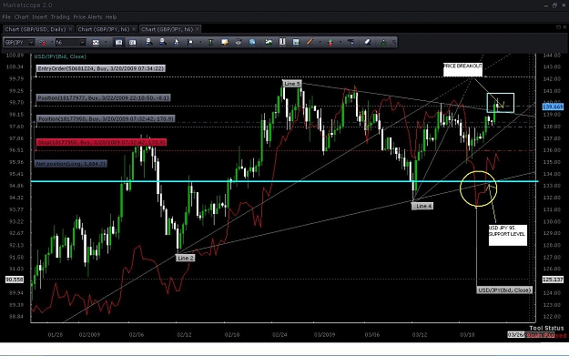Switch to the Chart (GBP/USD, Daily) tab

click(36, 29)
